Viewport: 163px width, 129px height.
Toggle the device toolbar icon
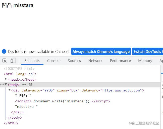click(13, 60)
